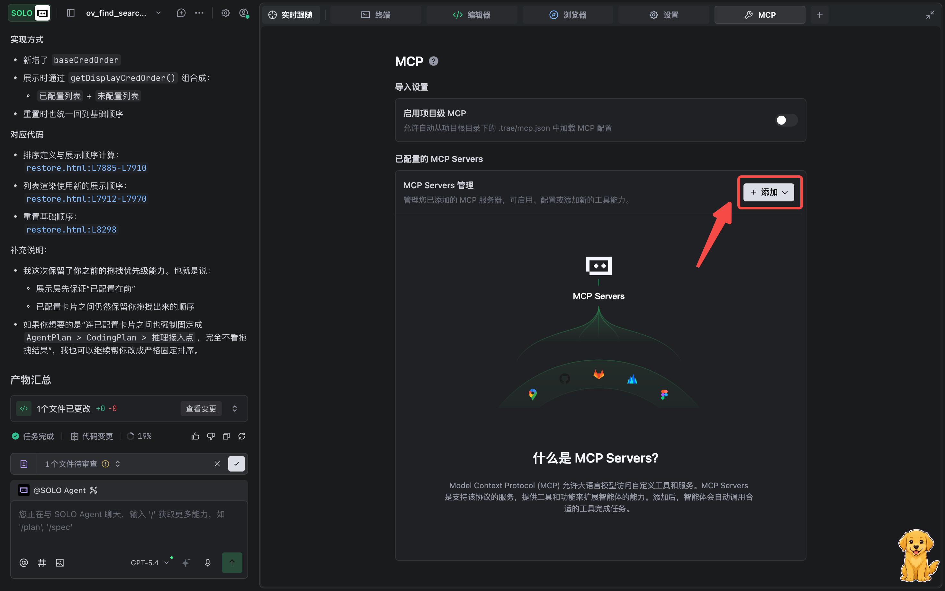Copy the response with copy icon
The height and width of the screenshot is (591, 945).
pyautogui.click(x=226, y=436)
